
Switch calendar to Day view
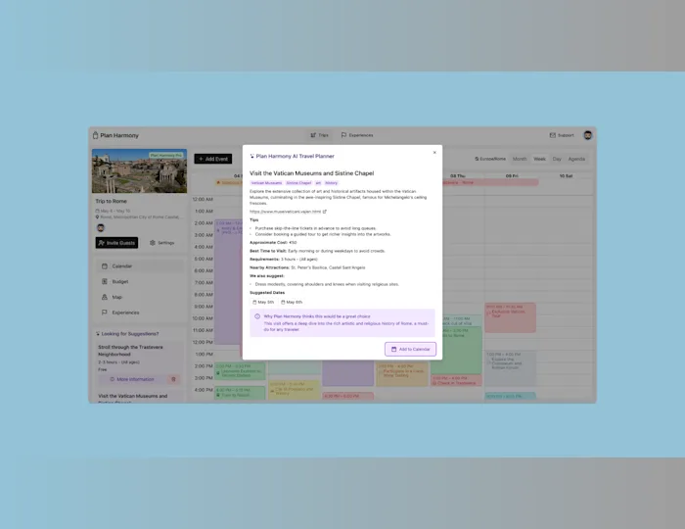click(557, 159)
